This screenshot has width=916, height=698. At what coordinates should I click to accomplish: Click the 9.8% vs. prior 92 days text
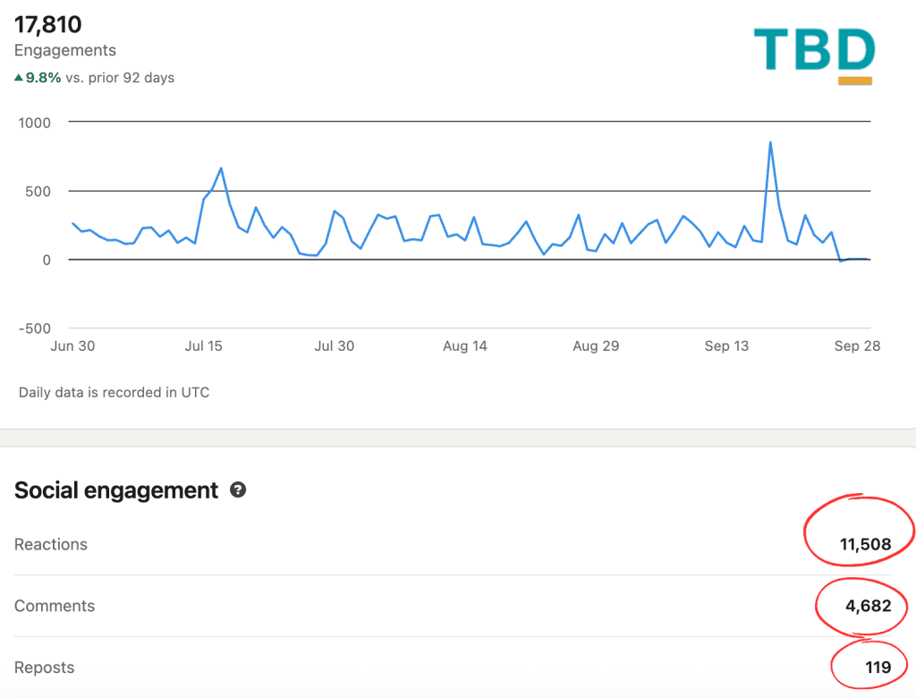[100, 78]
